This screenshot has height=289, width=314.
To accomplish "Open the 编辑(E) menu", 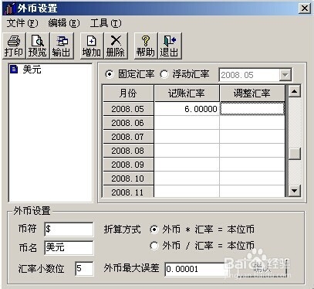I will [64, 23].
